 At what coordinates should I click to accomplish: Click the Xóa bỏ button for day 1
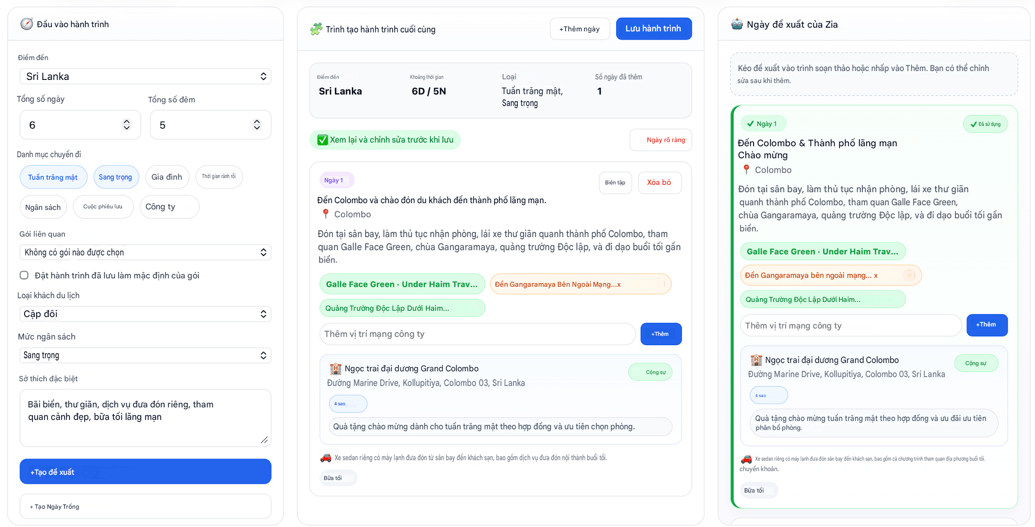[x=659, y=182]
